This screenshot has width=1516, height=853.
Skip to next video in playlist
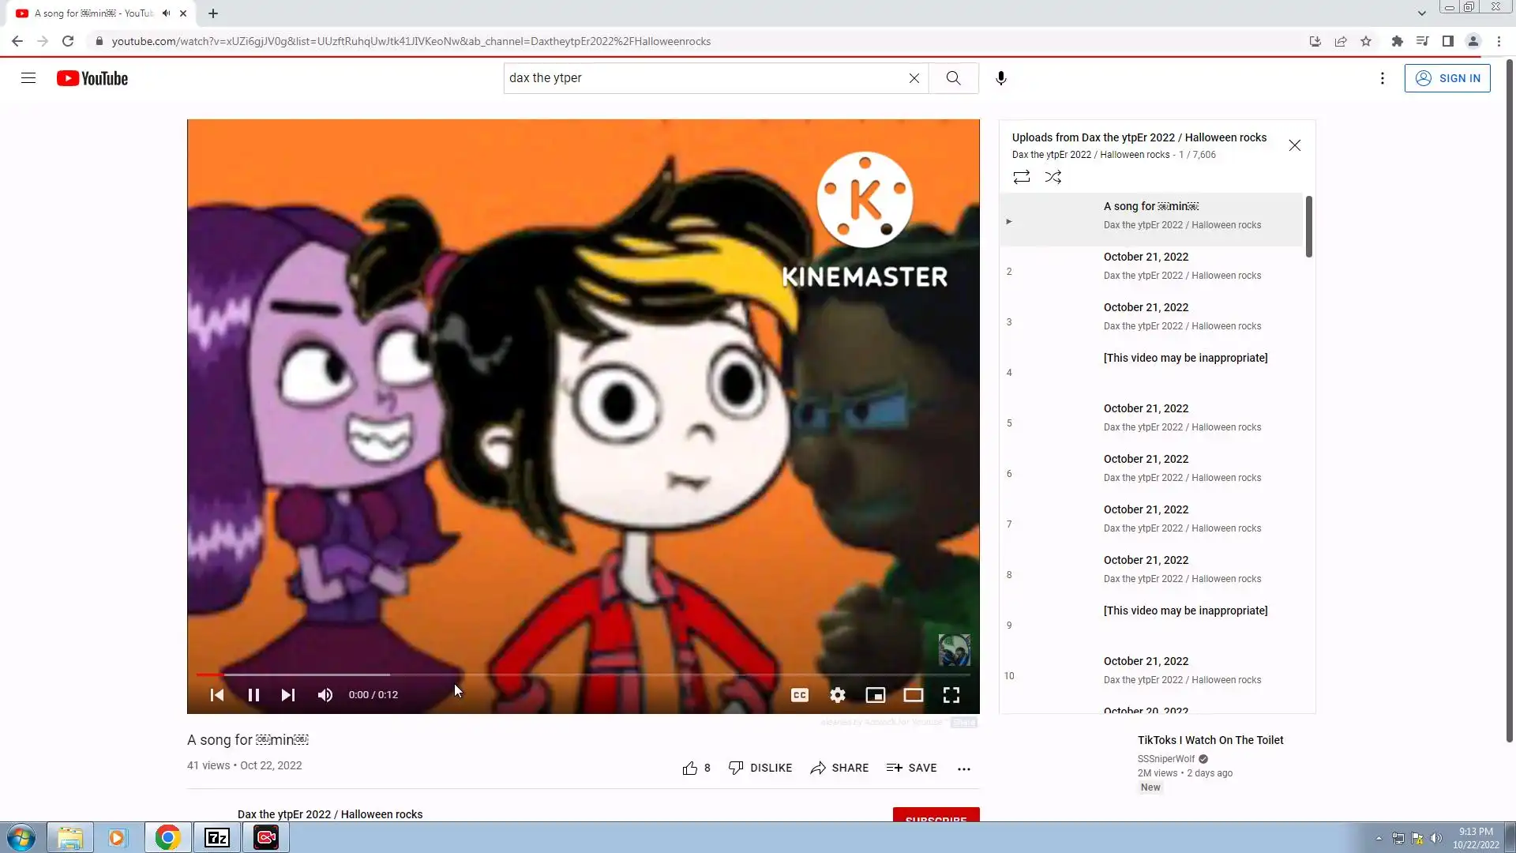287,695
